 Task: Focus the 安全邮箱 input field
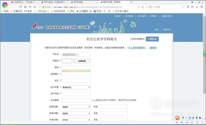pyautogui.click(x=76, y=100)
